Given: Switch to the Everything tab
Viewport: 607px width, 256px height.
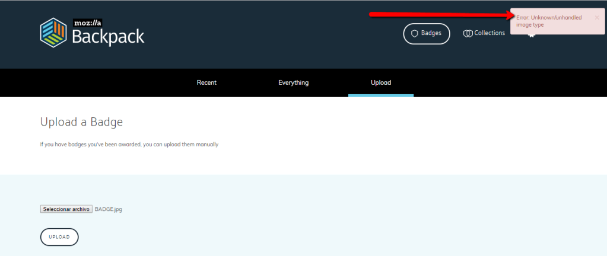Looking at the screenshot, I should (294, 82).
